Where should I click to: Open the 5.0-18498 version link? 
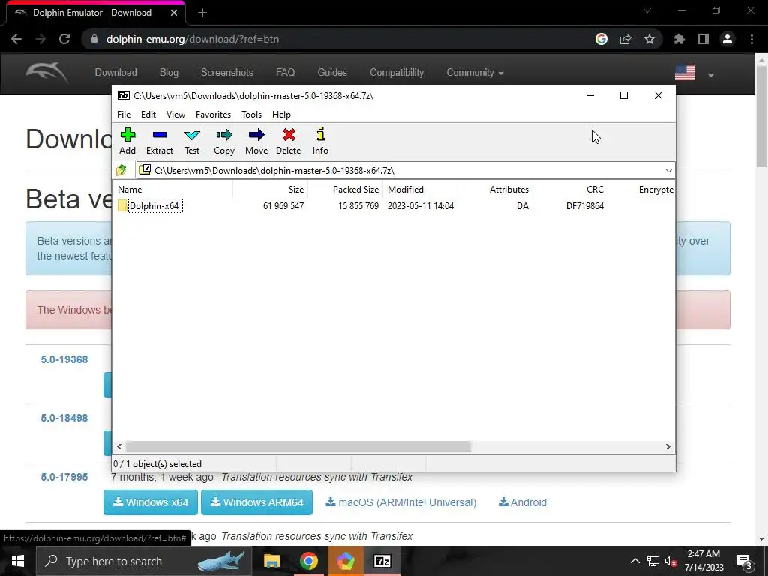[64, 418]
